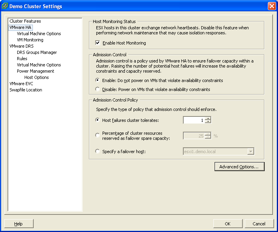Close the Demo Cluster Settings dialog
Viewport: 278px width, 232px height.
(x=272, y=6)
